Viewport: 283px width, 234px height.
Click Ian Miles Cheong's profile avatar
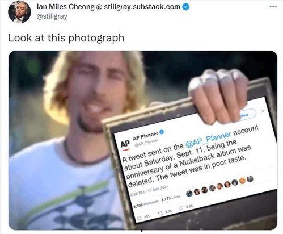(x=19, y=12)
